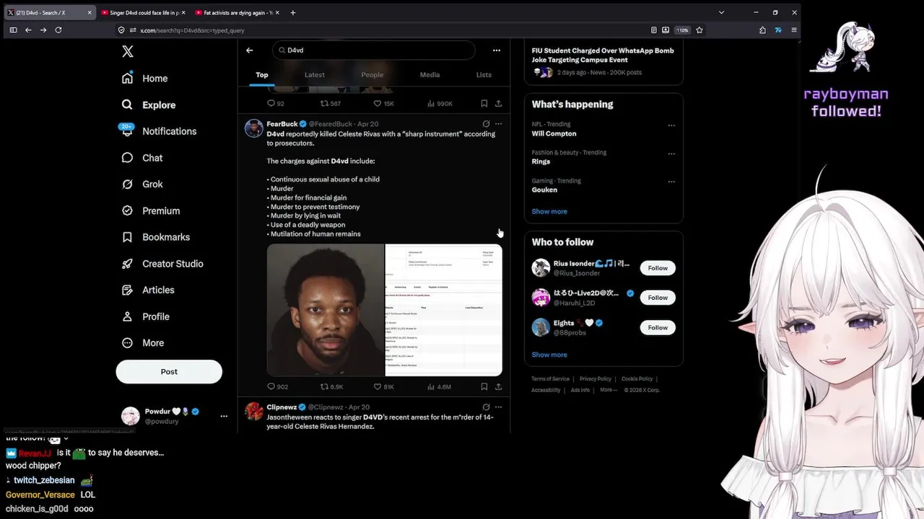This screenshot has width=924, height=519.
Task: Open the X logo home icon
Action: [128, 51]
